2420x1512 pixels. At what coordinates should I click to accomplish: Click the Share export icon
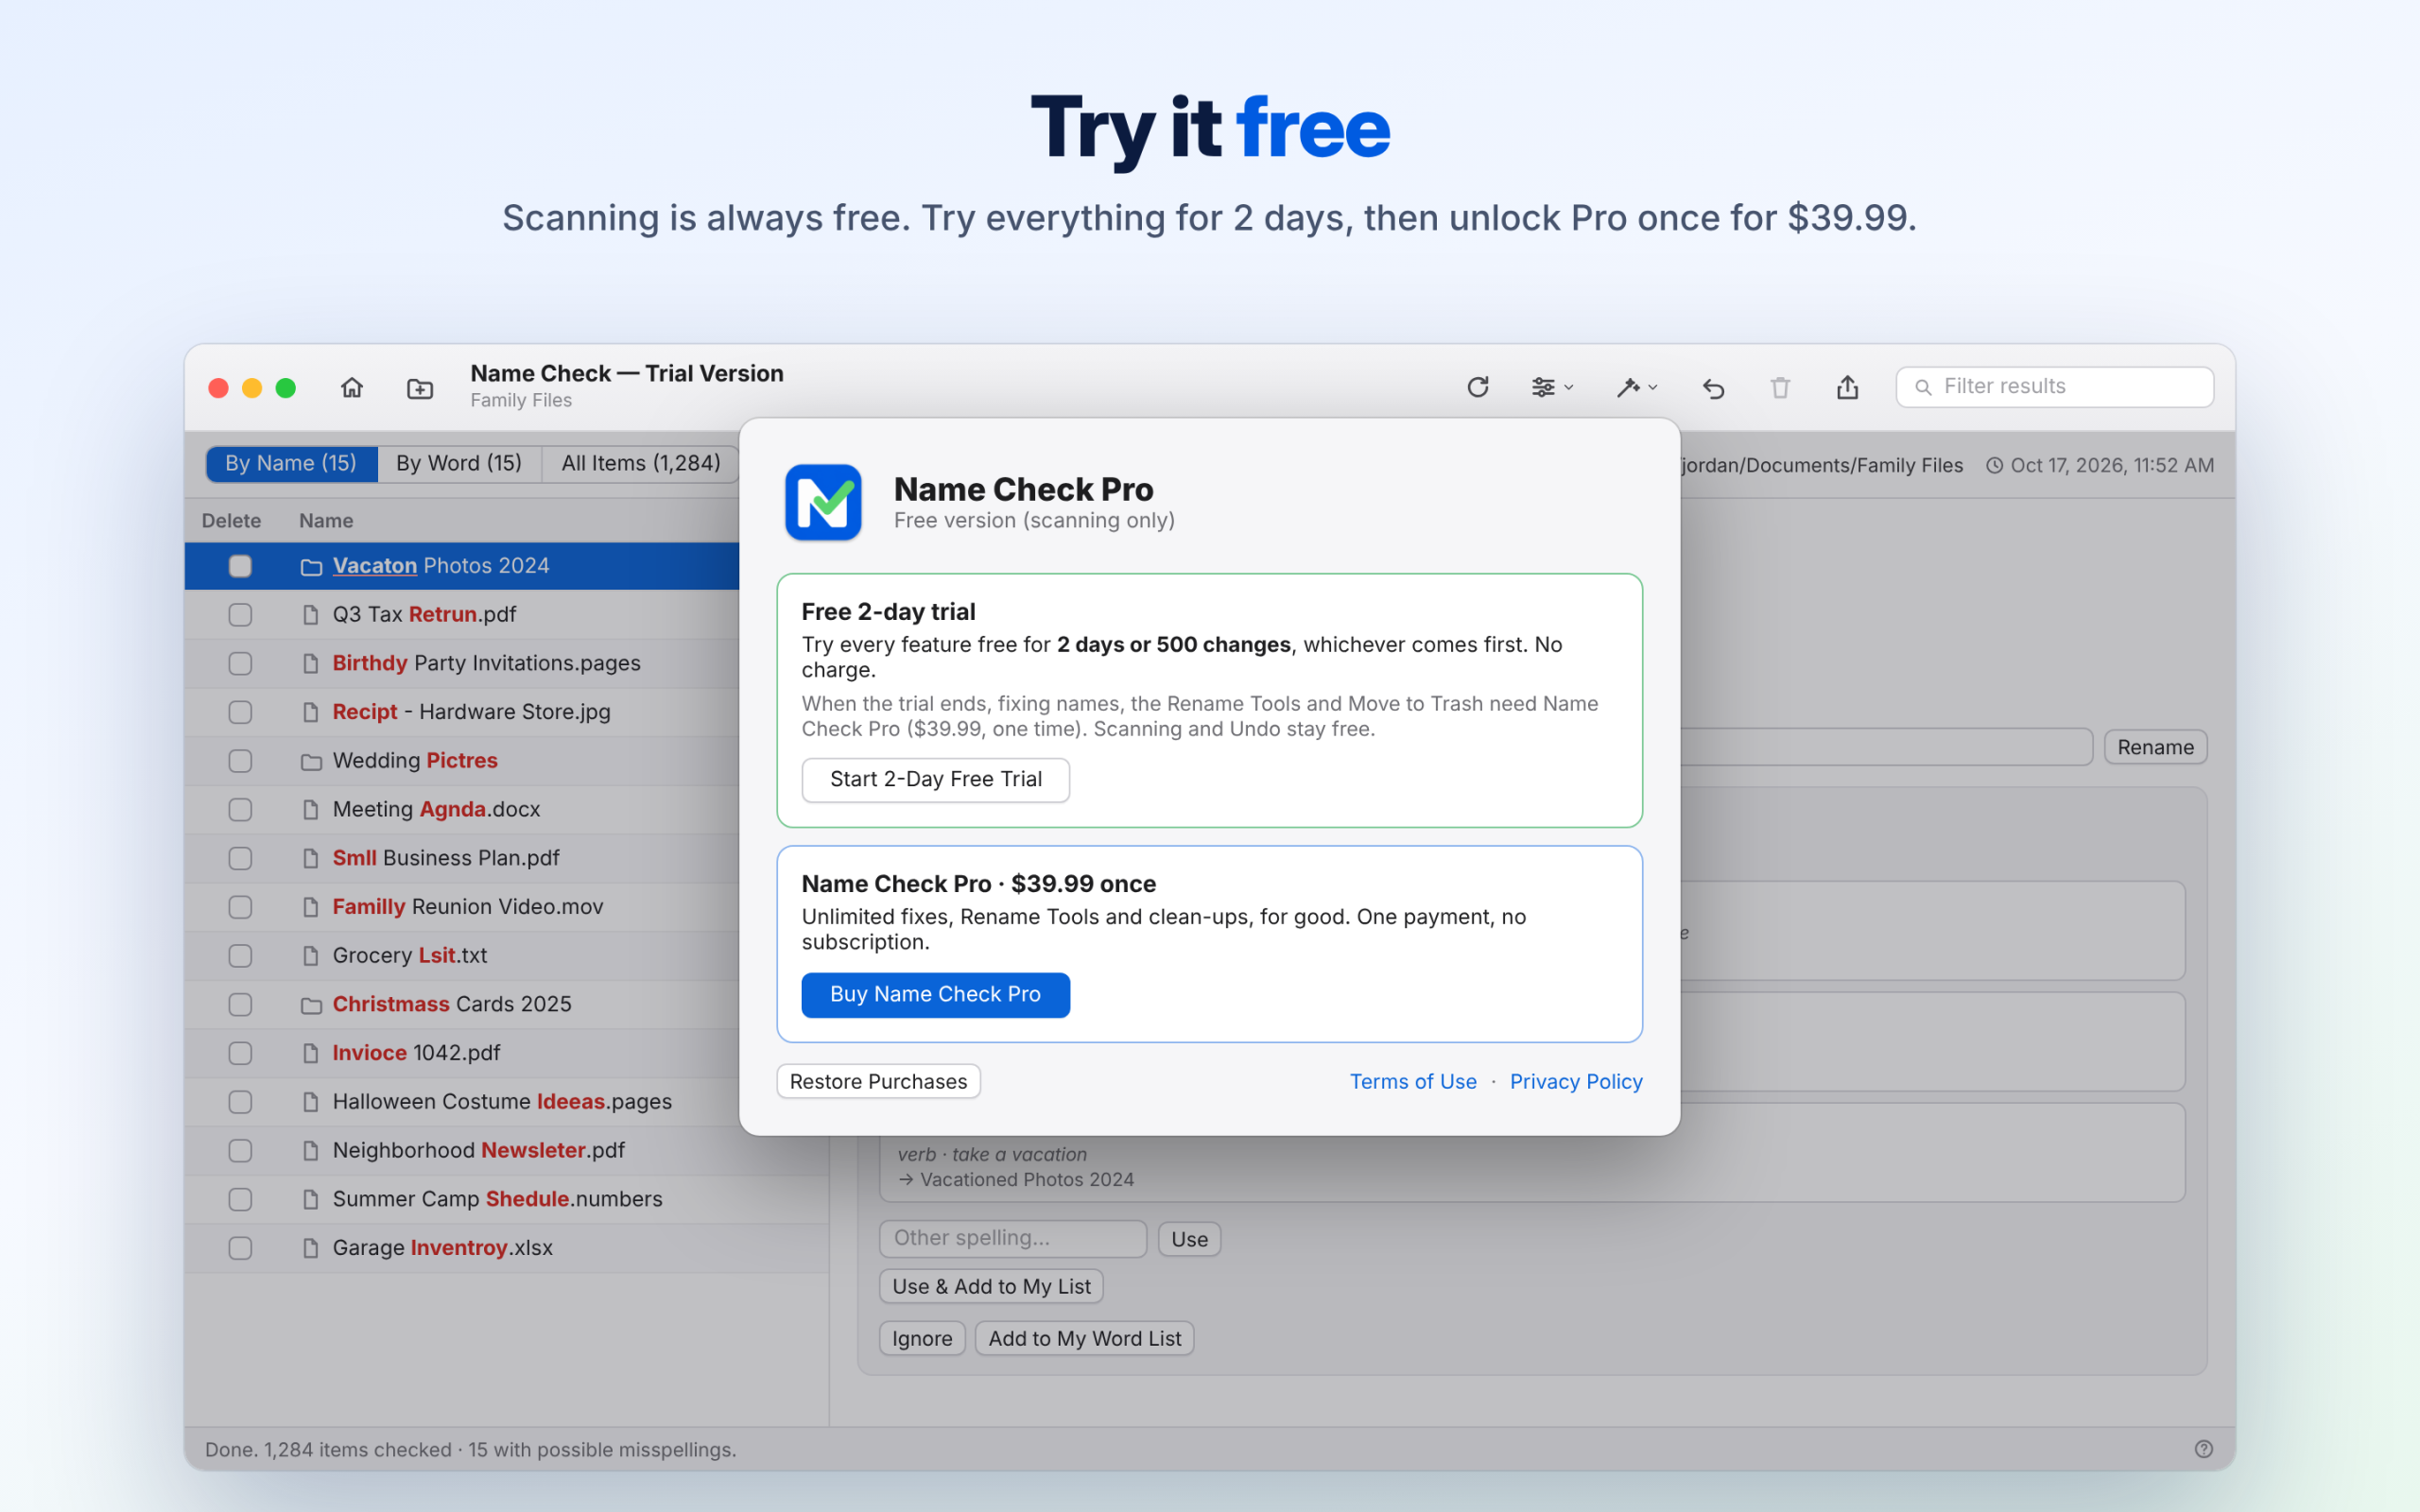click(x=1847, y=387)
